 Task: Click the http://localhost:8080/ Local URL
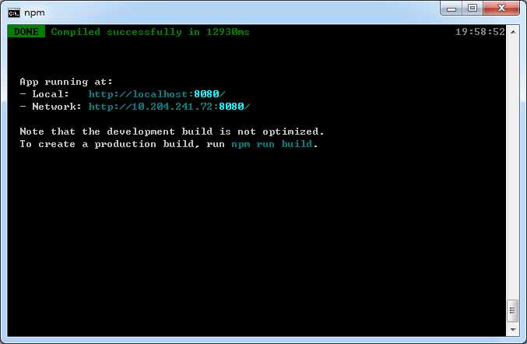tap(156, 94)
